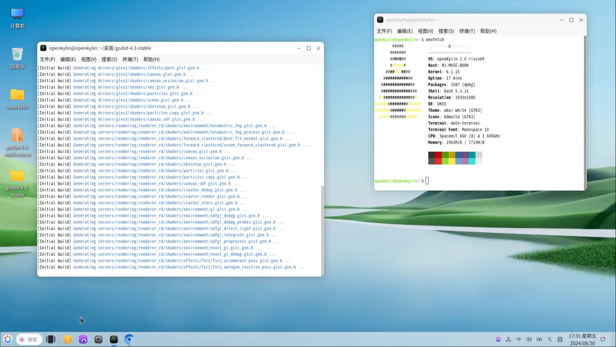Viewport: 616px width, 347px height.
Task: Select the godot-4.3-stable.tar.xz archive desktop icon
Action: click(17, 143)
